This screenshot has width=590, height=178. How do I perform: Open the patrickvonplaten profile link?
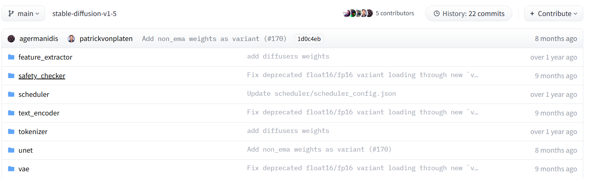point(106,39)
